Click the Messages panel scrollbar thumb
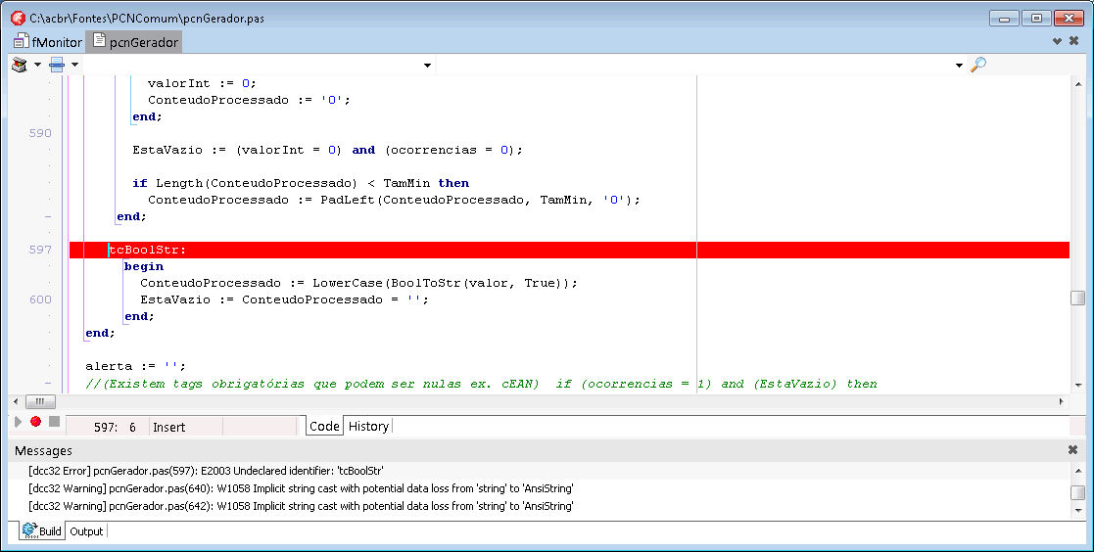Viewport: 1094px width, 552px height. pos(1078,492)
